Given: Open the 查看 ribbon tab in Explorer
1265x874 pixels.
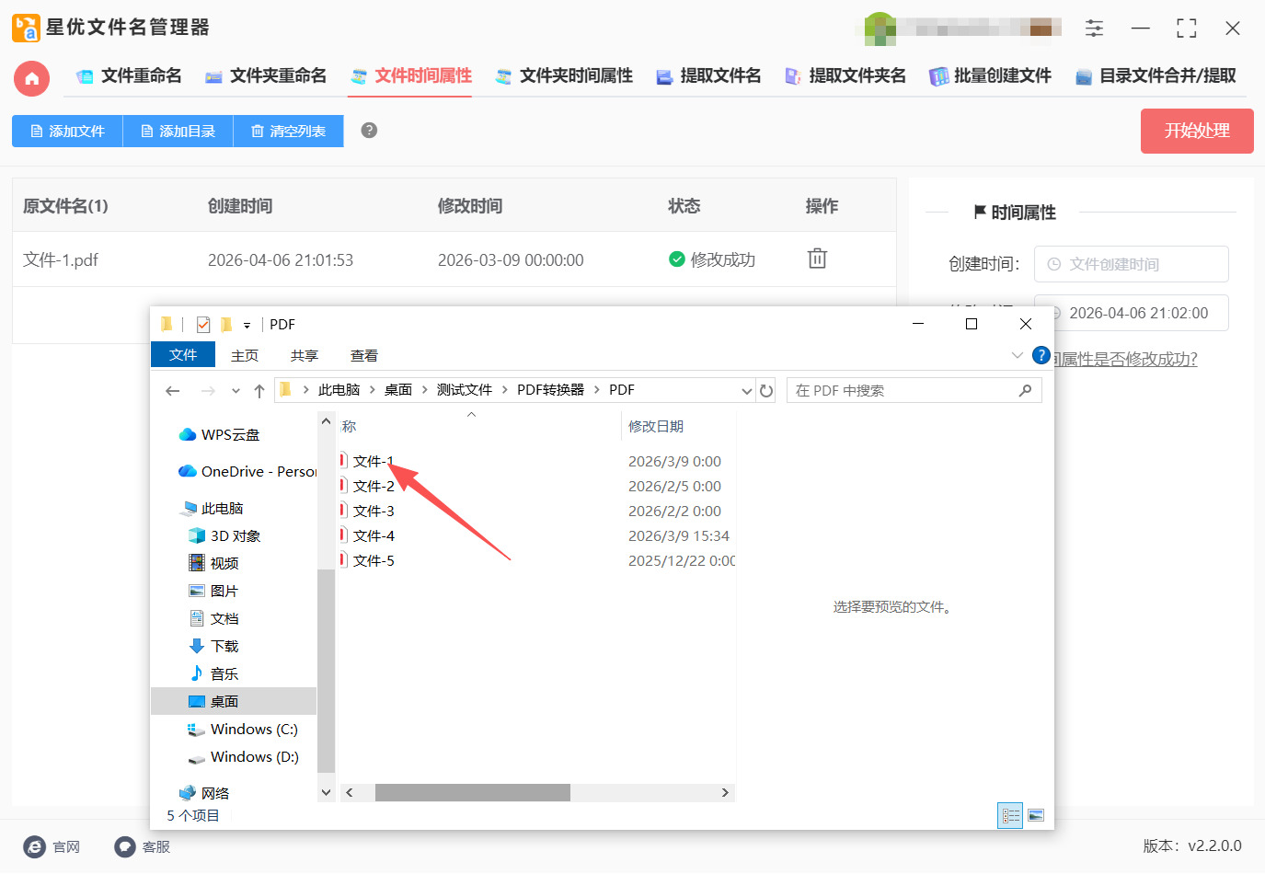Looking at the screenshot, I should (364, 356).
